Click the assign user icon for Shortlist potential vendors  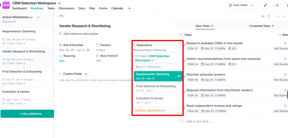pyautogui.click(x=285, y=74)
